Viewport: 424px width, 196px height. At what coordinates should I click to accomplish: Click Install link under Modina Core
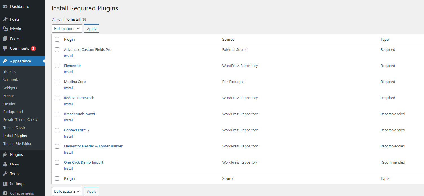[69, 88]
